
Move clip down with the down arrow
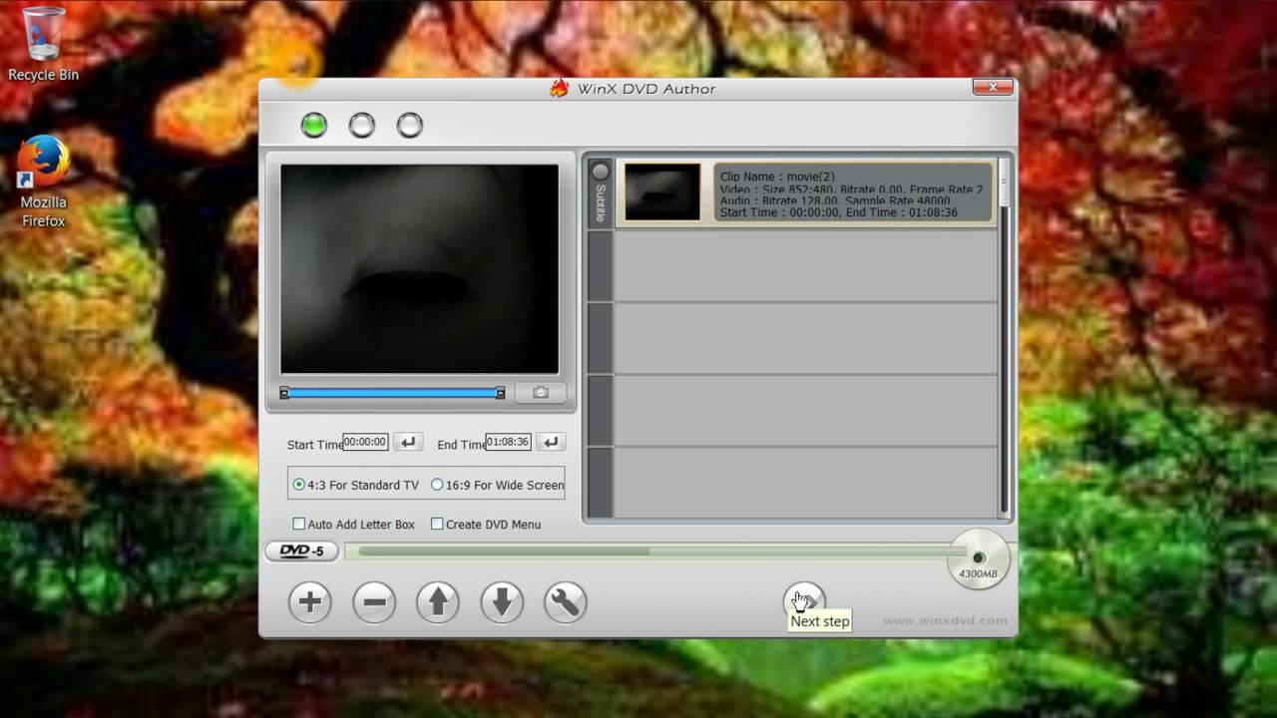[502, 602]
